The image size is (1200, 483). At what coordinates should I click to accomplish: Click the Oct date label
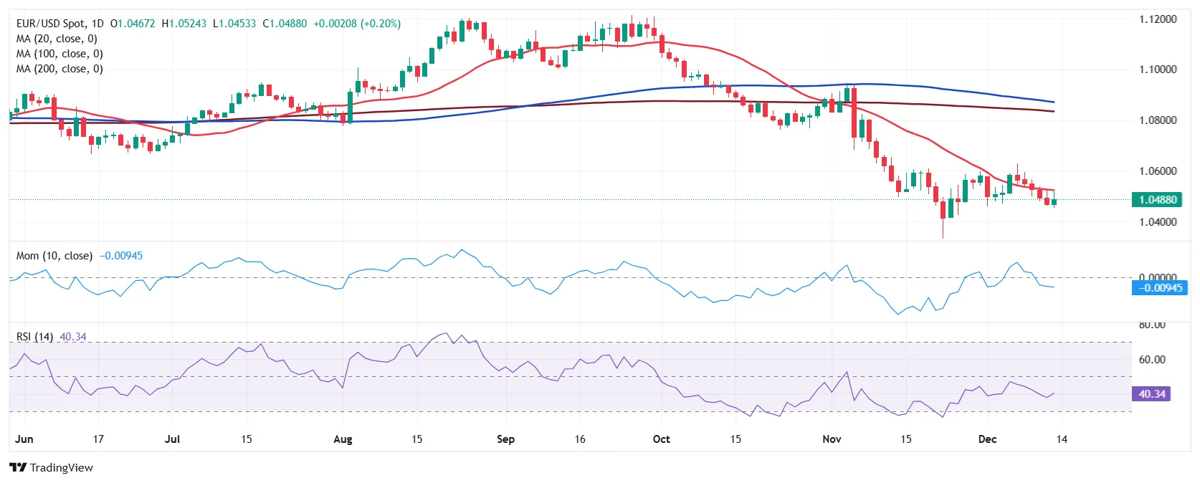tap(661, 439)
